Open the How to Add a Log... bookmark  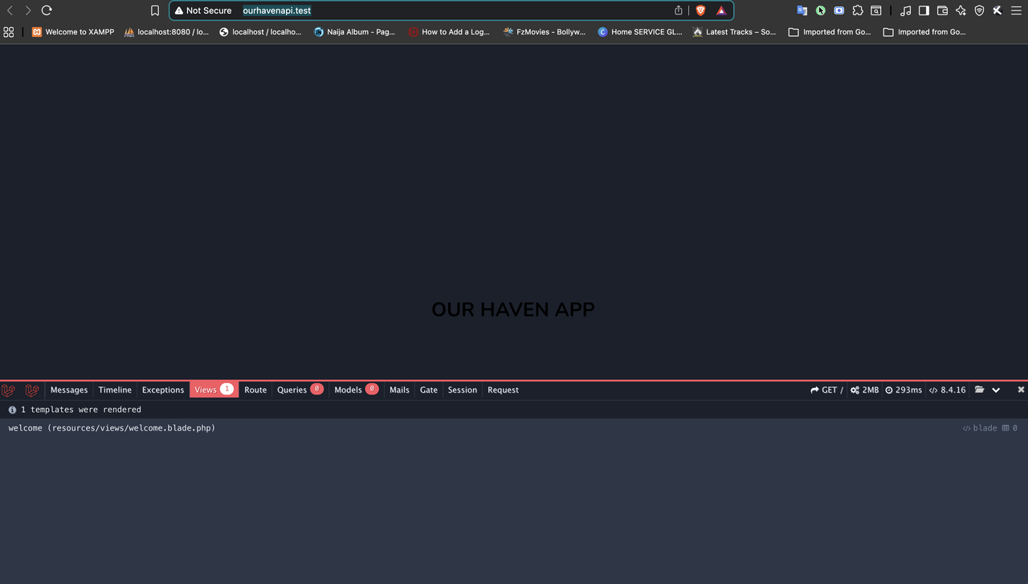click(x=449, y=32)
